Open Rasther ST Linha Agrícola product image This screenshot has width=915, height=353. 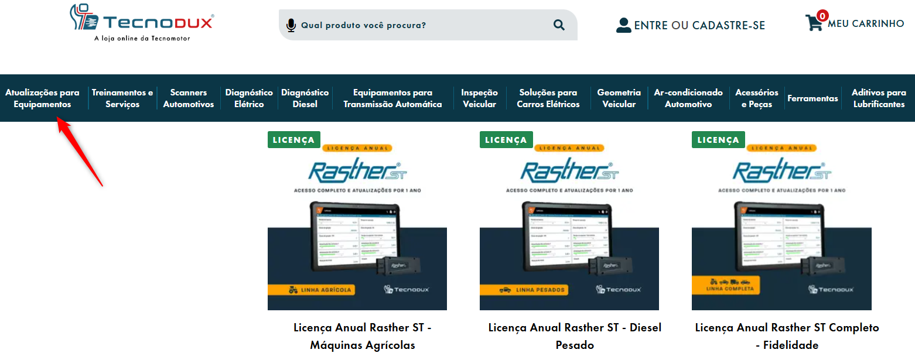(x=357, y=227)
